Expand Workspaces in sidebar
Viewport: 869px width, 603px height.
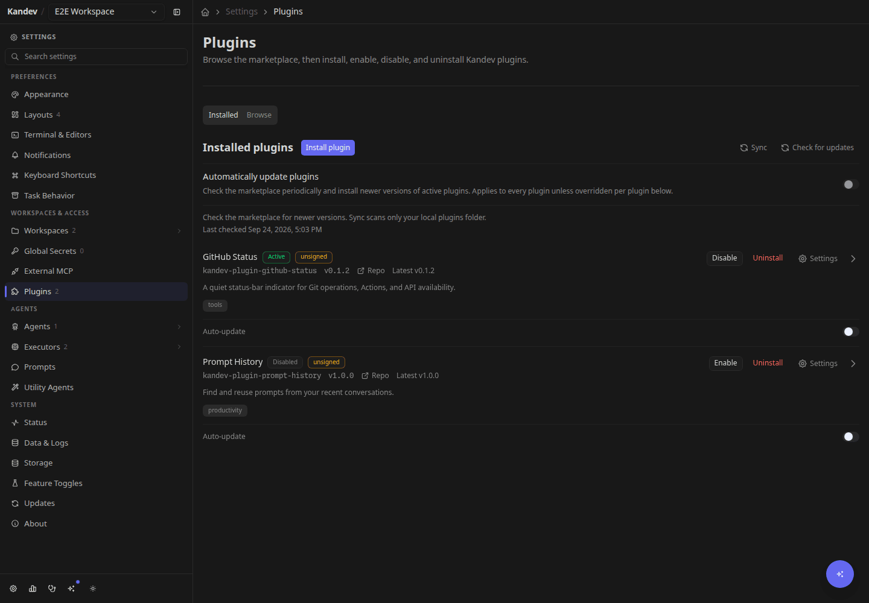click(179, 231)
